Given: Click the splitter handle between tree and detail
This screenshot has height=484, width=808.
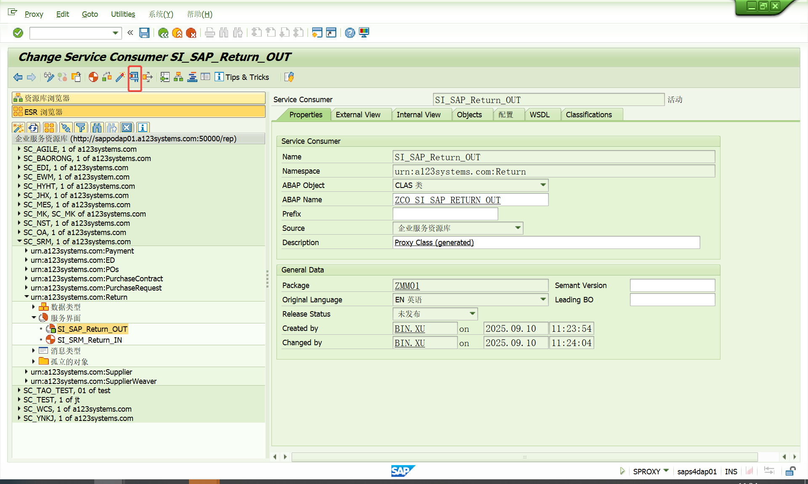Looking at the screenshot, I should coord(267,278).
